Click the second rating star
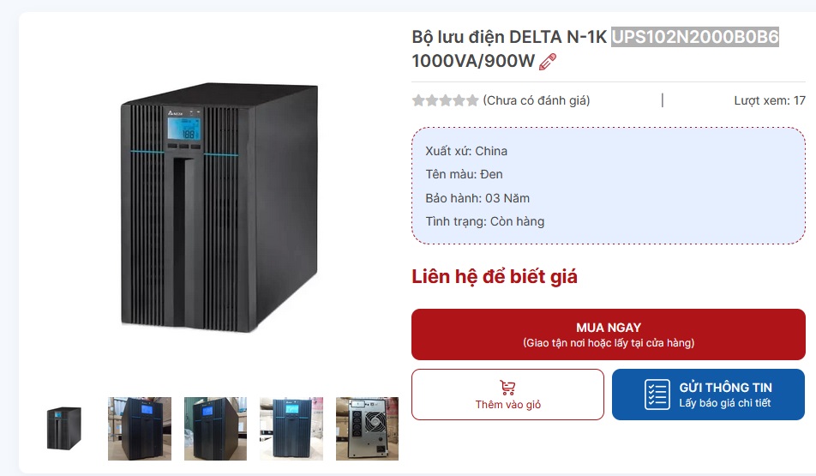This screenshot has width=816, height=476. tap(432, 100)
